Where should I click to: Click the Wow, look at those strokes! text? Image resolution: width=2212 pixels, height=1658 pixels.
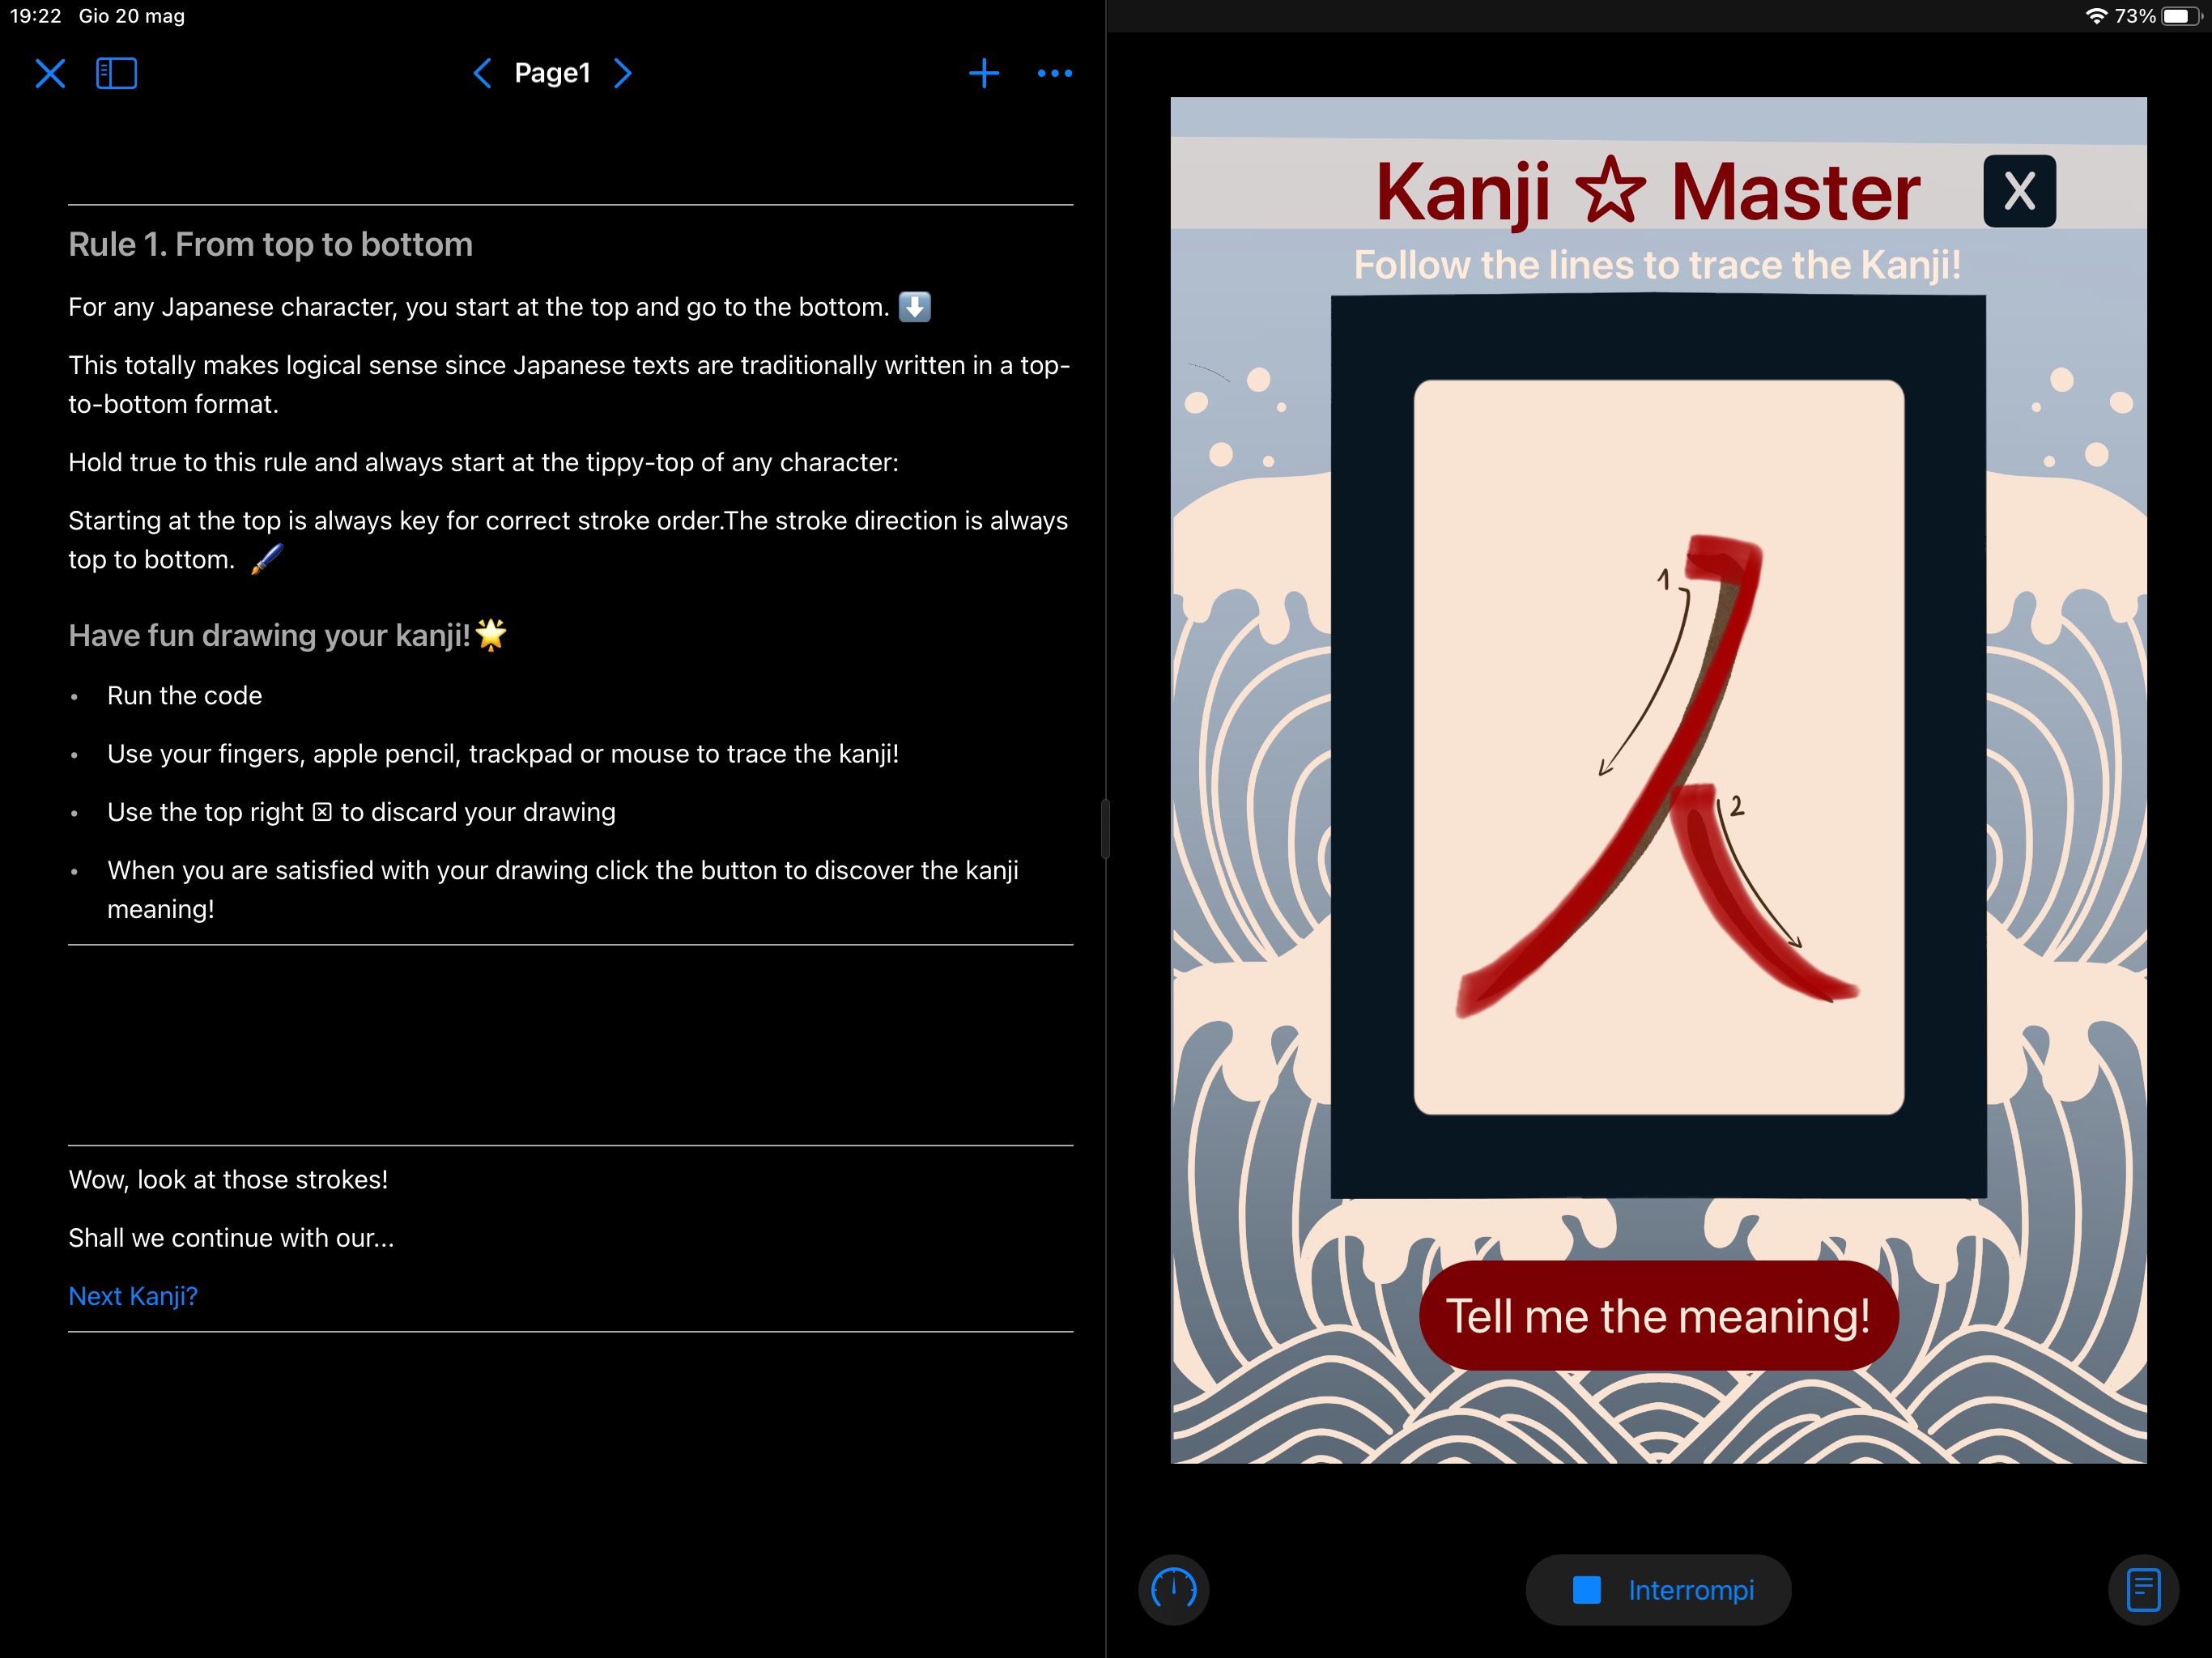click(228, 1180)
